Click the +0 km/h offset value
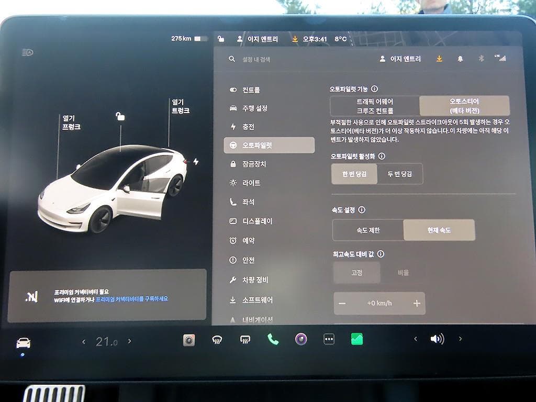This screenshot has width=536, height=402. (379, 303)
